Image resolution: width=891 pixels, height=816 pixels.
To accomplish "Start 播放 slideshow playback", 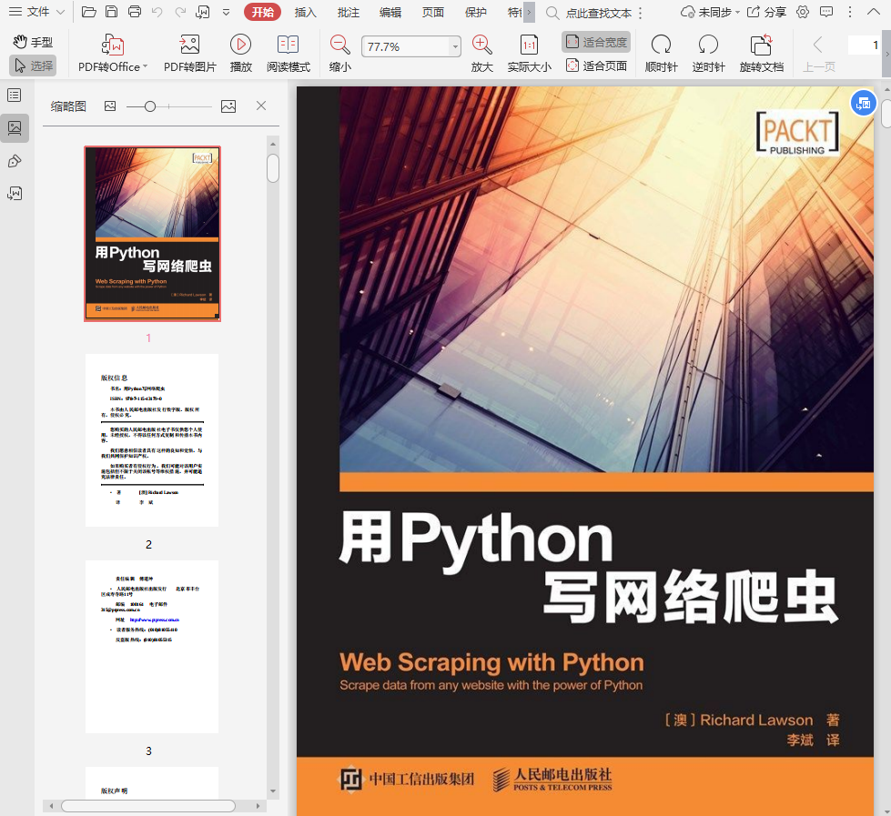I will [241, 54].
